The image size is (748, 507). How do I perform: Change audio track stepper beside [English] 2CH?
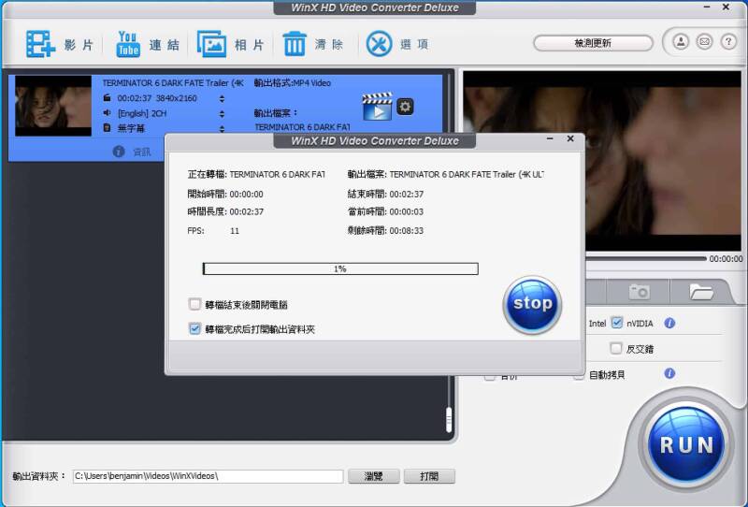[222, 114]
